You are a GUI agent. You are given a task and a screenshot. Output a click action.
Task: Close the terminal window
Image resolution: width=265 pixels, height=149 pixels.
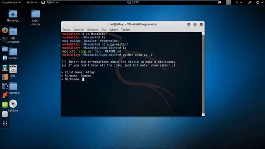click(201, 24)
